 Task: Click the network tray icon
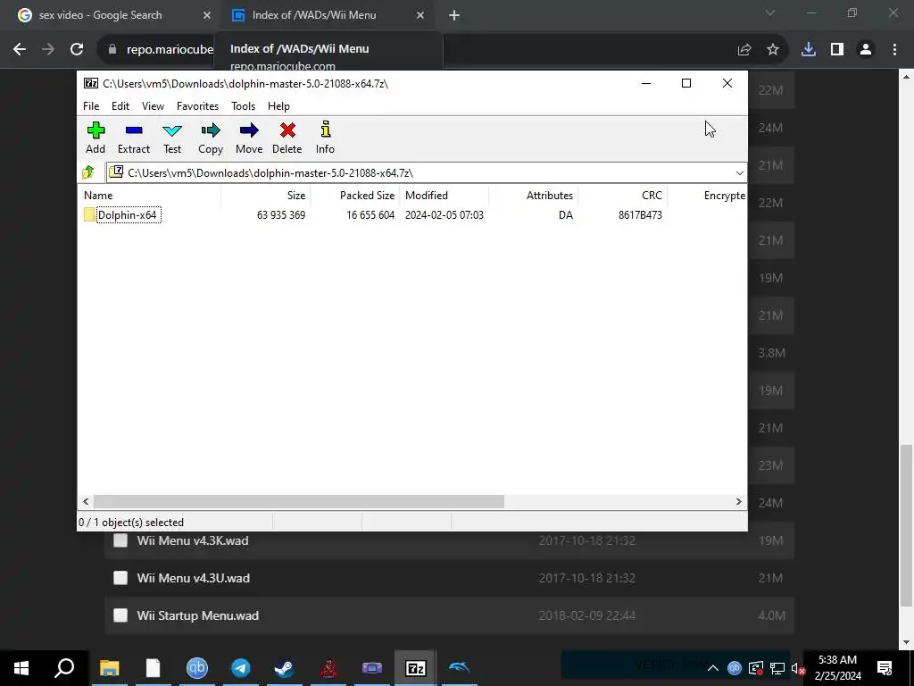777,668
